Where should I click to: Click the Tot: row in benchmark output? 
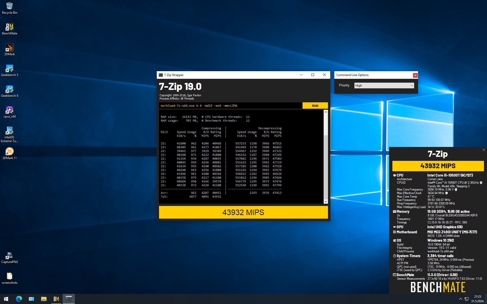191,197
